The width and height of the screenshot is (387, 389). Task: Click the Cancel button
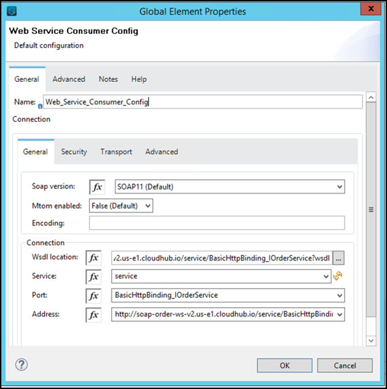[x=345, y=365]
